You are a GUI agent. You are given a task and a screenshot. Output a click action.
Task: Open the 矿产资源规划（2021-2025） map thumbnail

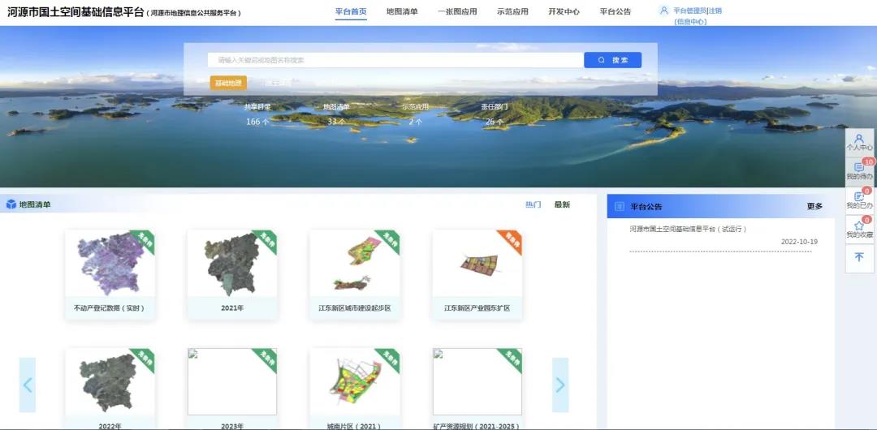[x=477, y=382]
